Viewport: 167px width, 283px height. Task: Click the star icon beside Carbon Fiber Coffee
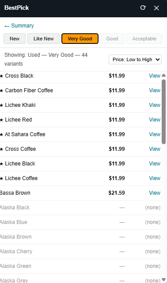coord(2,90)
